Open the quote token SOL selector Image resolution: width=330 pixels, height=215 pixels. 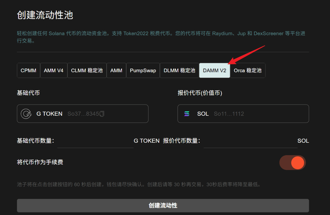pos(243,114)
